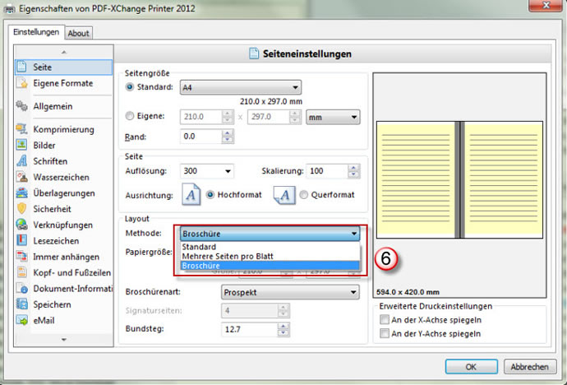Adjust the Skalierung spinner arrows
Screen dimensions: 567x385
tap(353, 171)
